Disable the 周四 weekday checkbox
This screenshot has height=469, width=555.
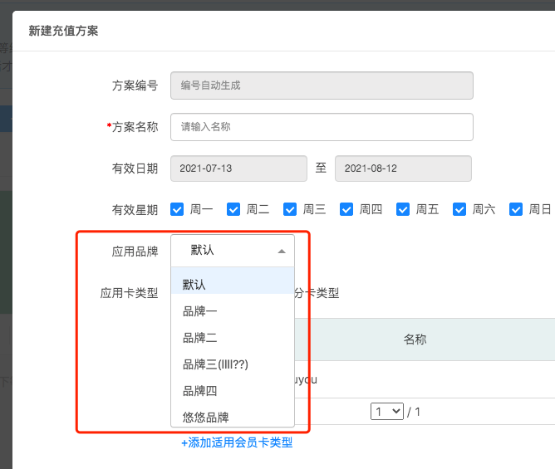pos(347,209)
